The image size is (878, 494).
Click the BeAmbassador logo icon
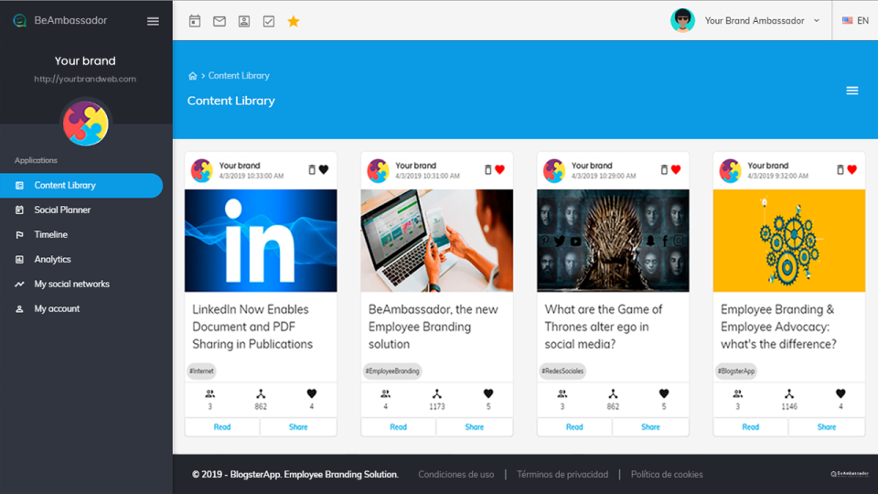click(x=19, y=21)
